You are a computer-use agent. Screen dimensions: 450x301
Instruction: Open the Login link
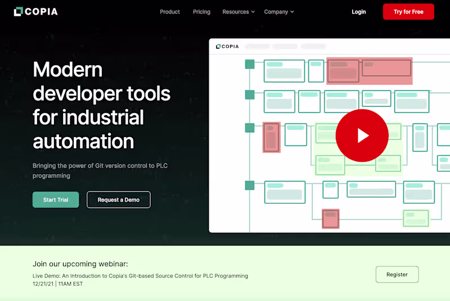click(359, 12)
